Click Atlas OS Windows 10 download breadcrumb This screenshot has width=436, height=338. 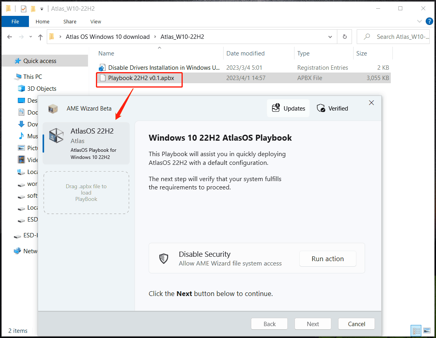(107, 37)
